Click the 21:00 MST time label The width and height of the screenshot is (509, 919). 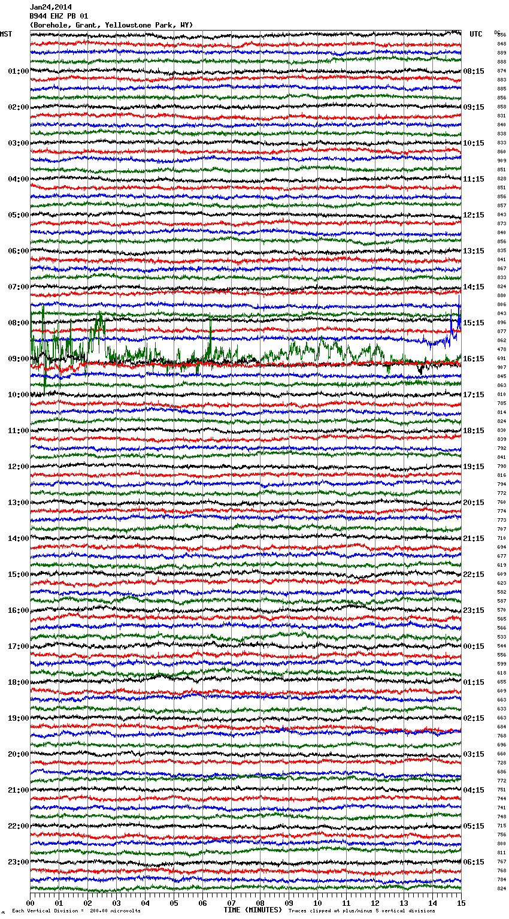[x=19, y=790]
